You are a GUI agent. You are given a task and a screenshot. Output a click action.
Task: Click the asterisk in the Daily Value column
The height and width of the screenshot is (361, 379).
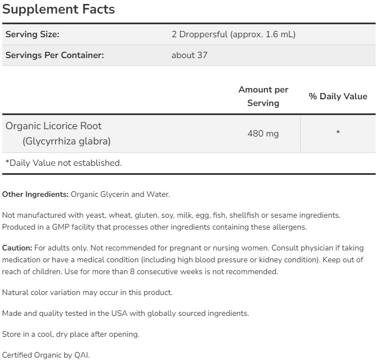[337, 134]
